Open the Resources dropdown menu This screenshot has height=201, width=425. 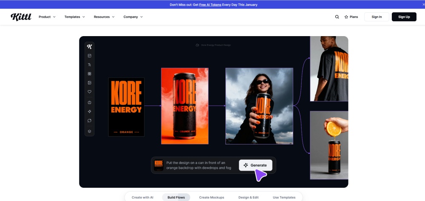[x=104, y=17]
